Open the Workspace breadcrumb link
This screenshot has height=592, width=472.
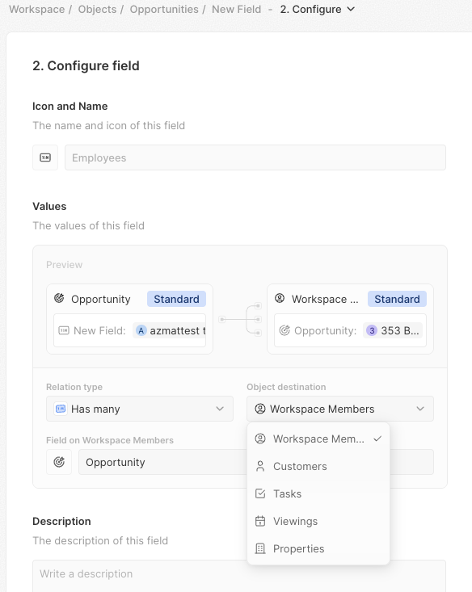pyautogui.click(x=37, y=9)
